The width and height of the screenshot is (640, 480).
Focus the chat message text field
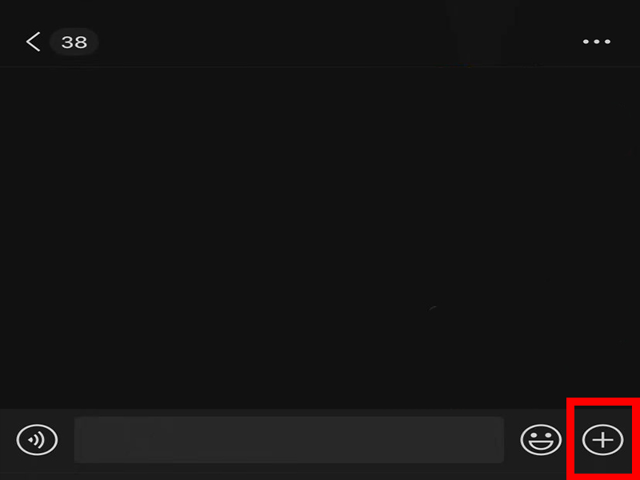[289, 439]
